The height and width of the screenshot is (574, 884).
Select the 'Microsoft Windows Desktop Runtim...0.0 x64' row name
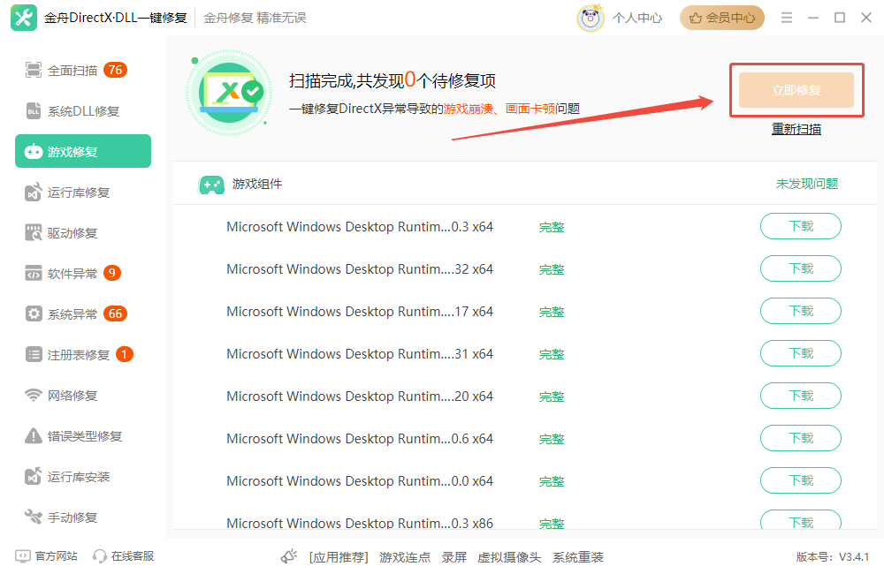pos(360,481)
